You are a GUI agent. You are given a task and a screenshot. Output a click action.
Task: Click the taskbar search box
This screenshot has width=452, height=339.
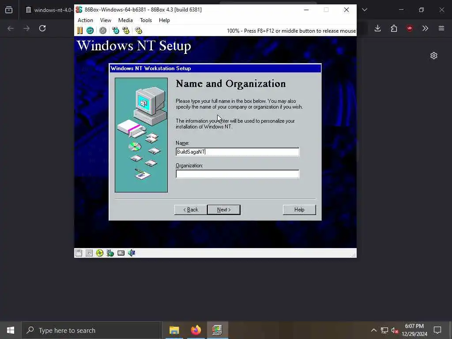pos(92,330)
